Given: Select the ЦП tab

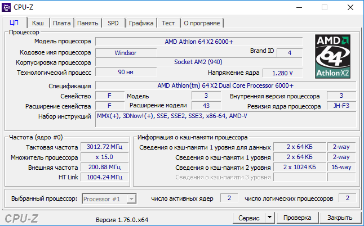Looking at the screenshot, I should pyautogui.click(x=15, y=22).
